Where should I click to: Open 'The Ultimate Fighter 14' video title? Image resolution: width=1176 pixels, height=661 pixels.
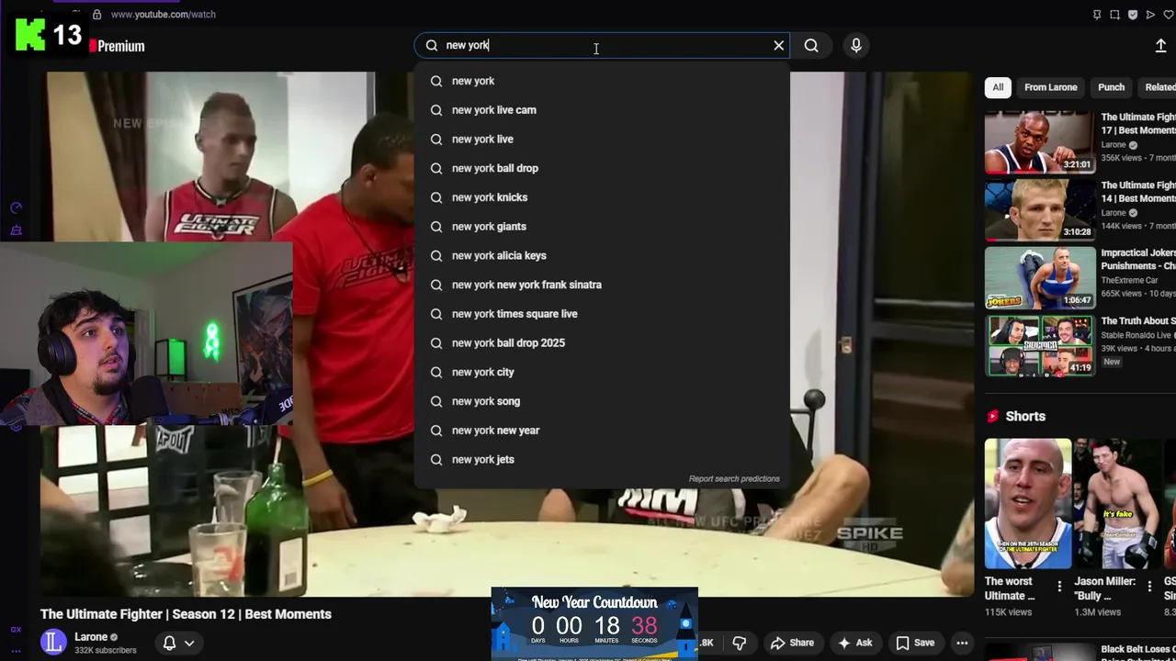click(x=1138, y=192)
